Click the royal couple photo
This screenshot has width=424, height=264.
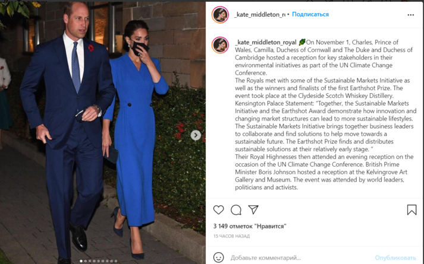coord(103,132)
